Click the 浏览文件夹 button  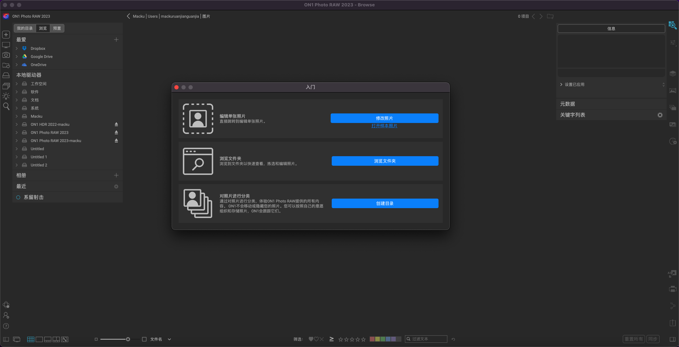click(x=385, y=161)
